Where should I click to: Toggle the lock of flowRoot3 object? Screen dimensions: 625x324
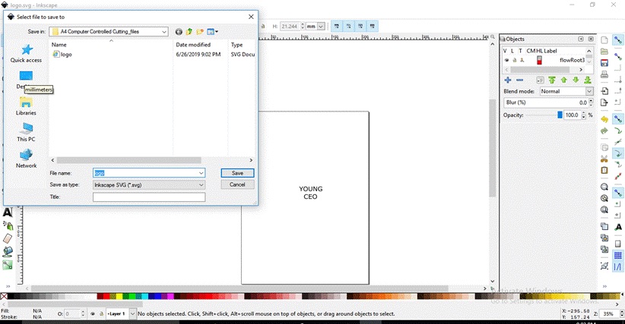[x=515, y=60]
